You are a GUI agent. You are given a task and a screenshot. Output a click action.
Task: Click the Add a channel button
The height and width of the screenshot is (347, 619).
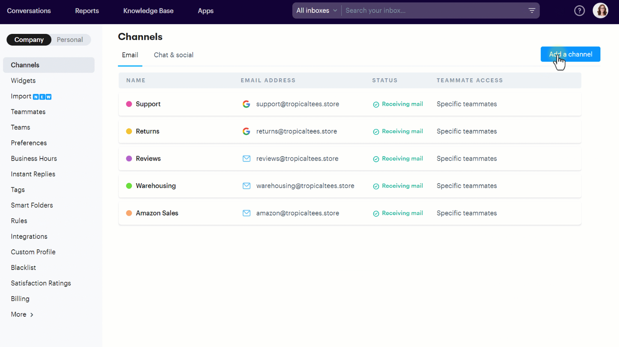pos(570,54)
